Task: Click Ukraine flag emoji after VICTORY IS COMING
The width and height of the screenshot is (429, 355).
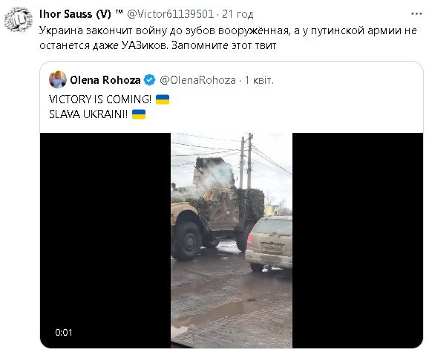Action: click(163, 100)
